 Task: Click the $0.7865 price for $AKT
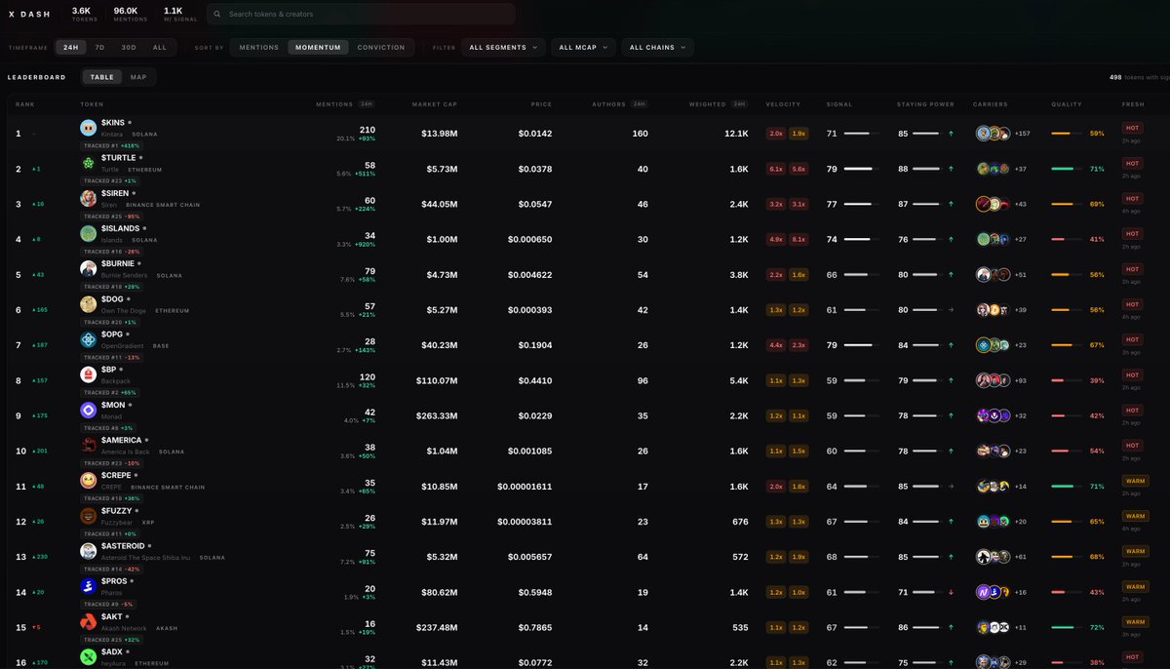[x=534, y=627]
